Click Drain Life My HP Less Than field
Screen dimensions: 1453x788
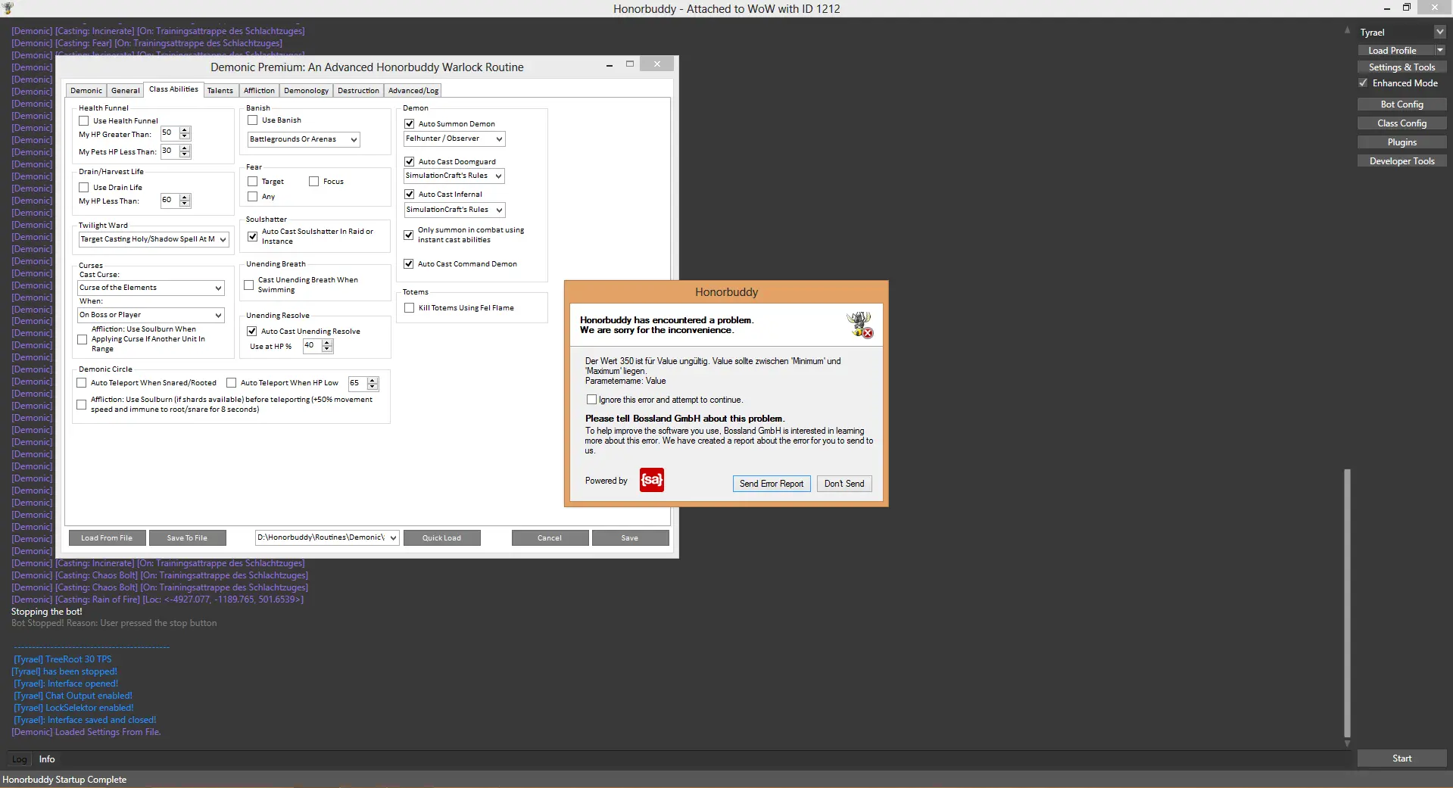click(x=170, y=201)
